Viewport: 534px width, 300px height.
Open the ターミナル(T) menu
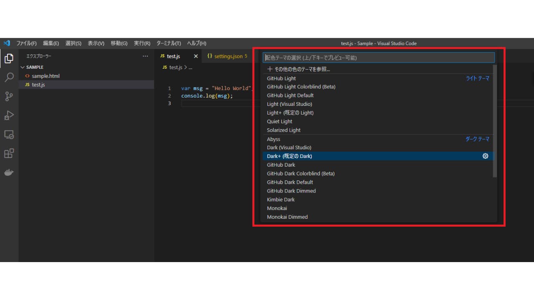pos(169,43)
